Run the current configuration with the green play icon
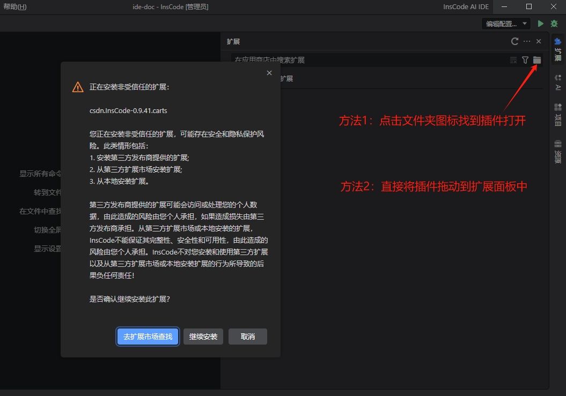566x396 pixels. pyautogui.click(x=540, y=24)
